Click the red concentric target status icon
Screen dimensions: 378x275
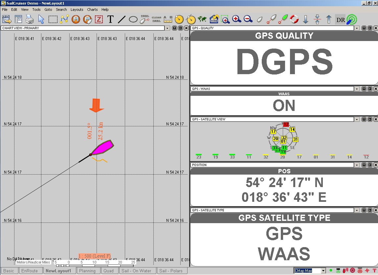click(x=352, y=271)
